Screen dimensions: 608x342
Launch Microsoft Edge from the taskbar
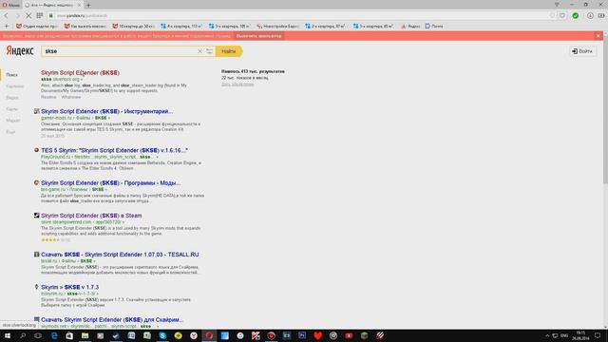coord(54,335)
